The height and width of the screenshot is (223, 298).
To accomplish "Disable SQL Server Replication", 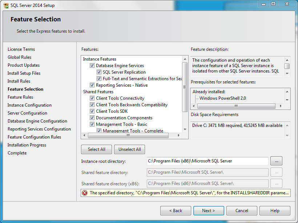I will [99, 72].
